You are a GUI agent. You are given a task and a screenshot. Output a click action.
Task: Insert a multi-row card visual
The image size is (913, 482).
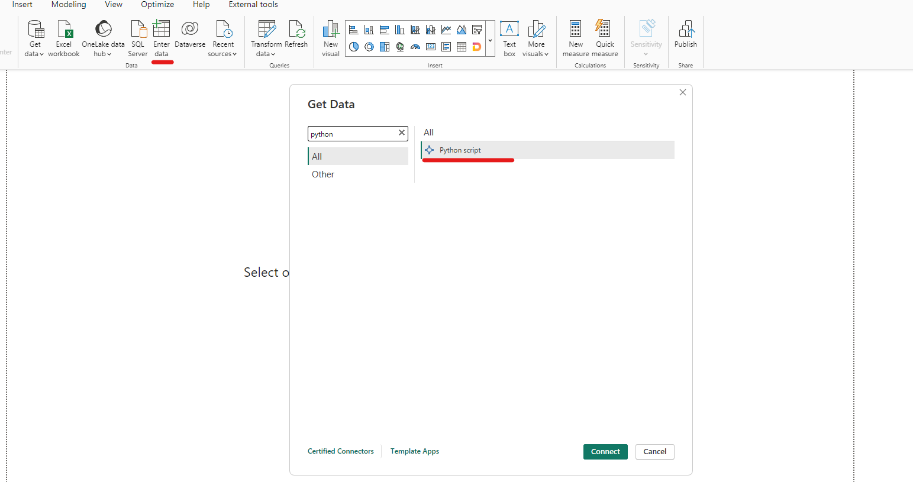pos(446,47)
